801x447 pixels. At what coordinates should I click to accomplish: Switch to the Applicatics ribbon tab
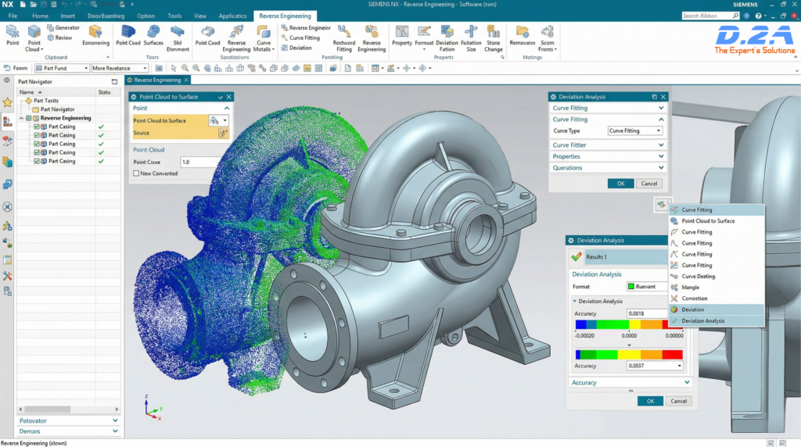click(232, 16)
